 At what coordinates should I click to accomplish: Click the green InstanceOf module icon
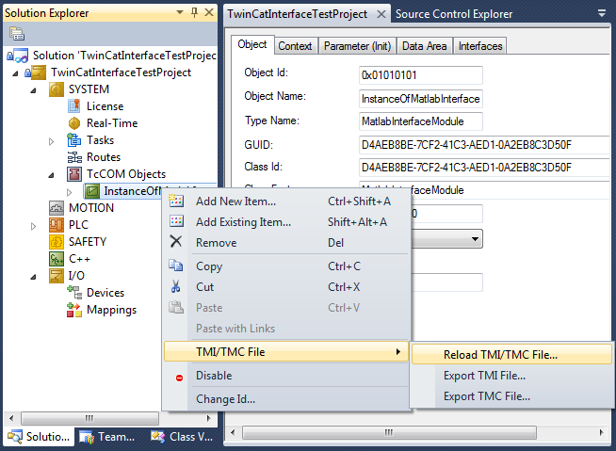pos(92,191)
